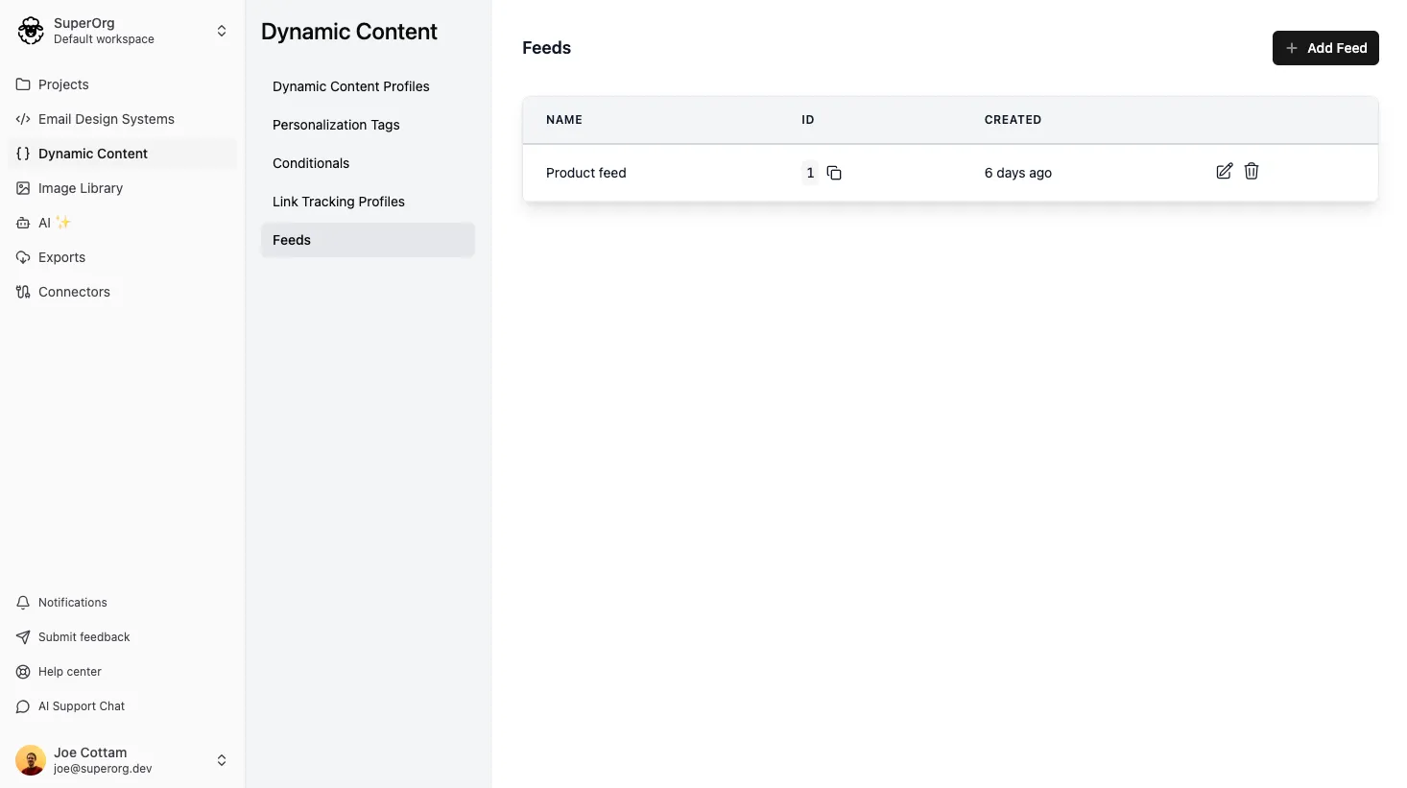The image size is (1407, 788).
Task: Open AI Support Chat speech bubble icon
Action: pos(22,705)
